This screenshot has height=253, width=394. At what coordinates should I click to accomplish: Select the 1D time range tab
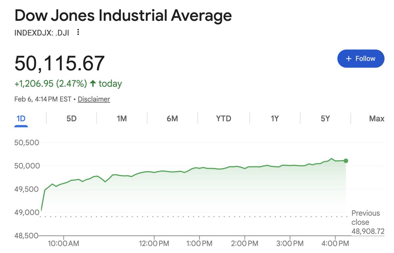[x=21, y=118]
